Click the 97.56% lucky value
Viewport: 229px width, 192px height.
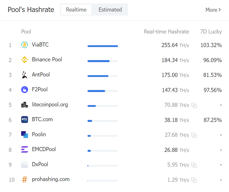[213, 90]
